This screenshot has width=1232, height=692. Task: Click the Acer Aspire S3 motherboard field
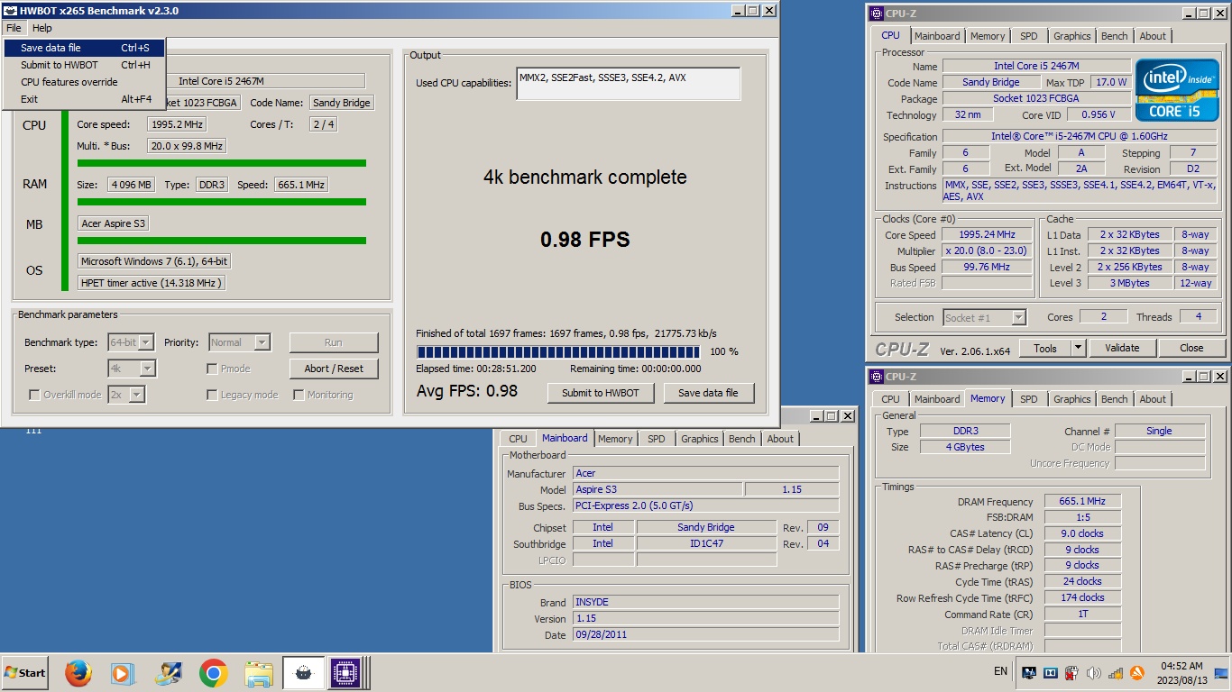113,223
